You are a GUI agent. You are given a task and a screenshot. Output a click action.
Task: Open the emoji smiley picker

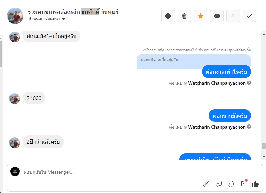tap(231, 184)
